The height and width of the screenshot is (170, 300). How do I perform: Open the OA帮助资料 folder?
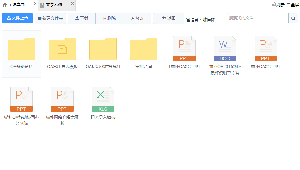[x=22, y=49]
